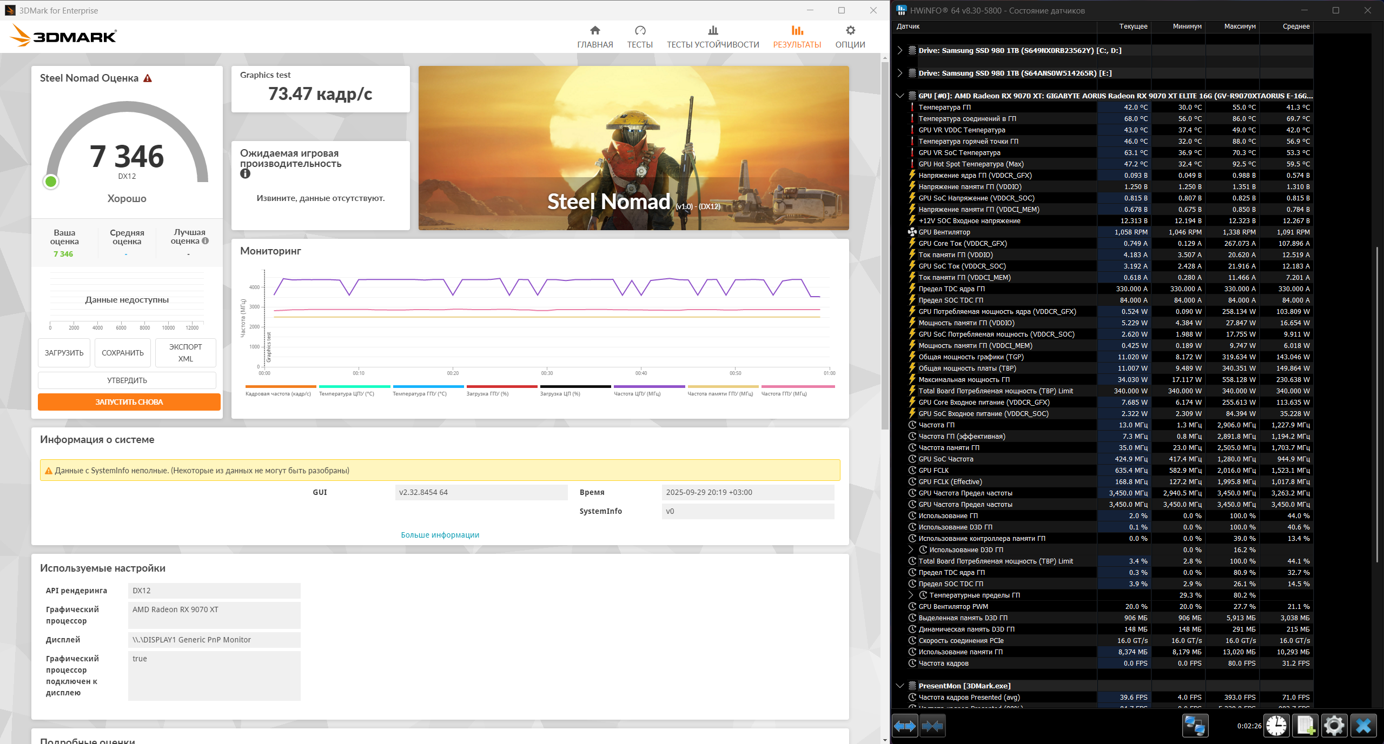Select the 'Использование памяти ГП' sensor row
This screenshot has height=744, width=1384.
click(1110, 652)
